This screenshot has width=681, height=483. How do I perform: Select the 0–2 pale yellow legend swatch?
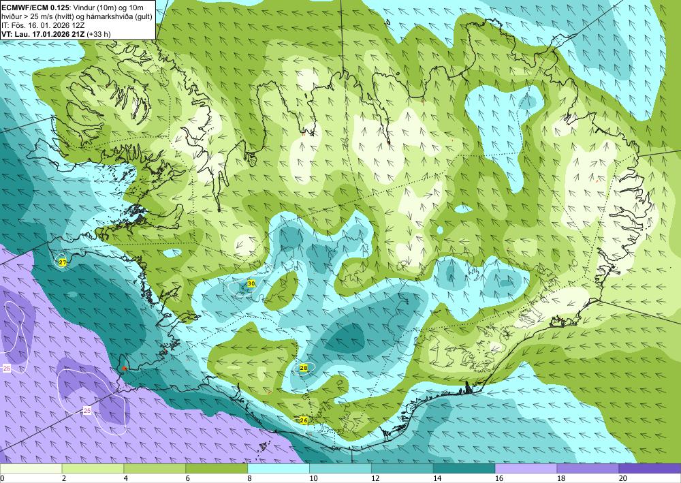31,469
